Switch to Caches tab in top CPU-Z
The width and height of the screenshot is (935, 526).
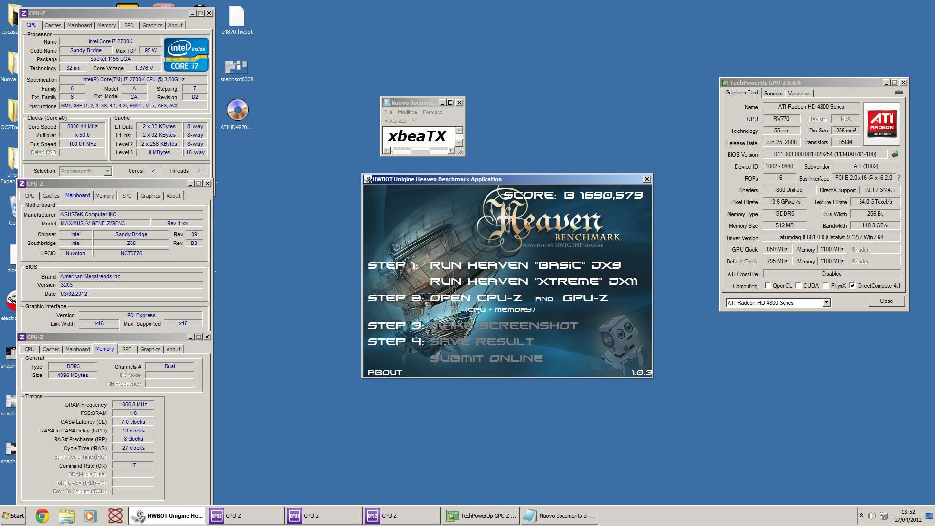click(x=53, y=25)
